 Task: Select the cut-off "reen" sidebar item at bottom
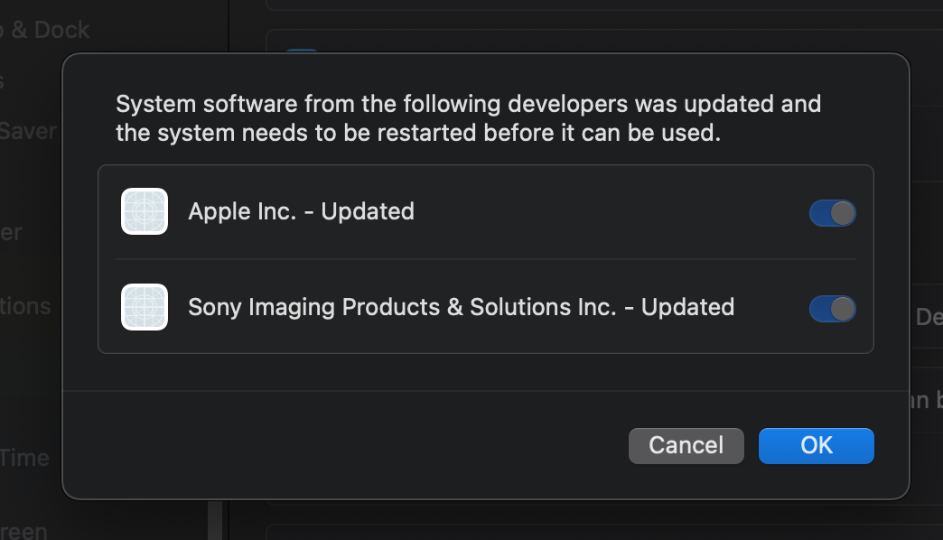[24, 530]
